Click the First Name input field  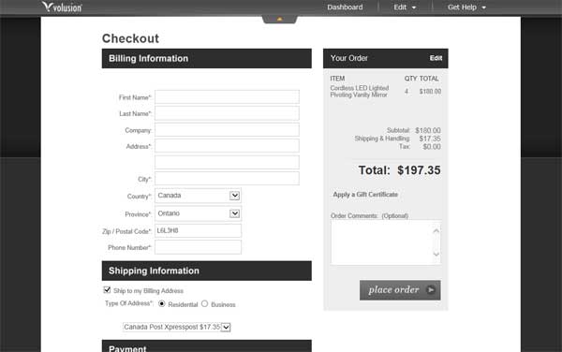click(x=227, y=96)
